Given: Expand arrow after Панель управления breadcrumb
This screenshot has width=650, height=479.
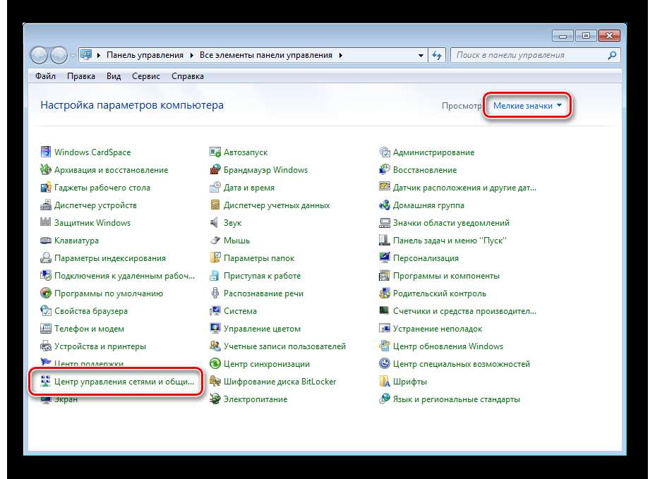Looking at the screenshot, I should [x=191, y=55].
